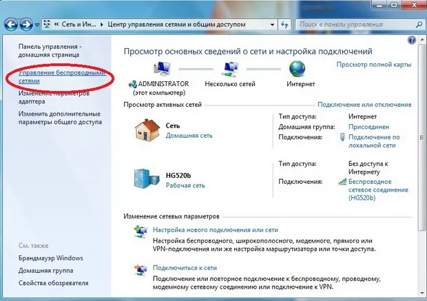Click the magnifier search icon
This screenshot has height=301, width=427.
click(419, 25)
